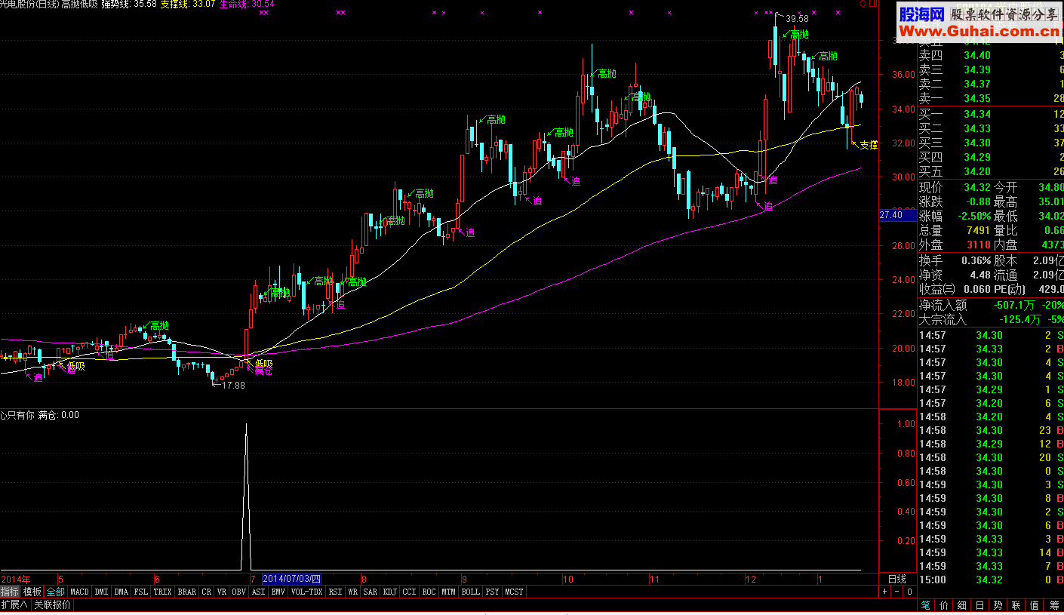The width and height of the screenshot is (1064, 615).
Task: Select the KDJ indicator
Action: tap(389, 592)
